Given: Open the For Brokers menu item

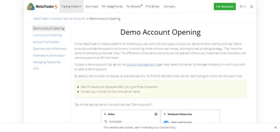Looking at the screenshot, I should point(134,7).
